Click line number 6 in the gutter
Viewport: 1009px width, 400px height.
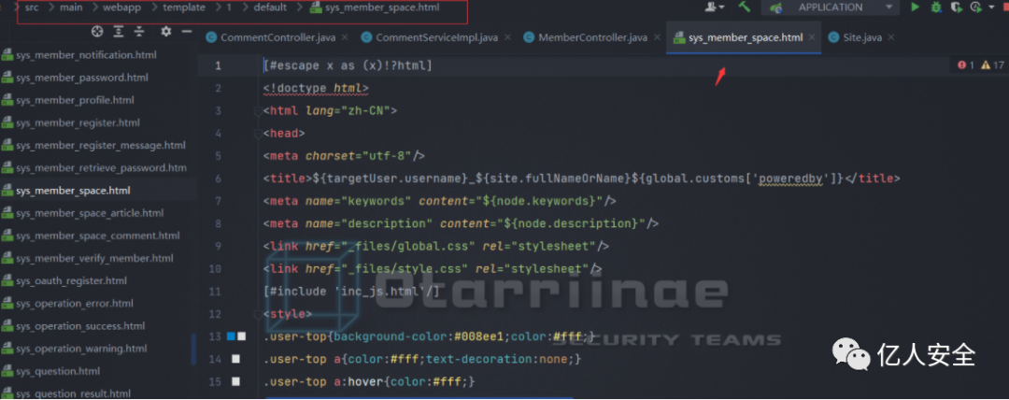(218, 179)
